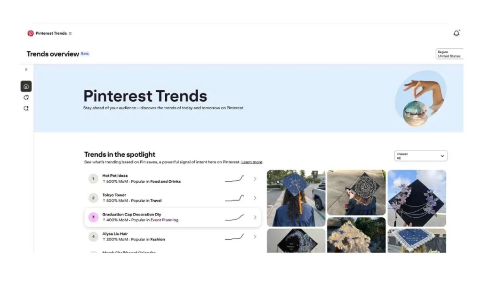Open the Region United States dropdown
This screenshot has width=482, height=281.
click(x=450, y=54)
